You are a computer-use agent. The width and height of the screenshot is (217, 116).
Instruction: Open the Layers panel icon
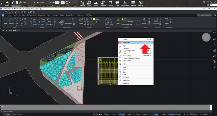[81, 21]
